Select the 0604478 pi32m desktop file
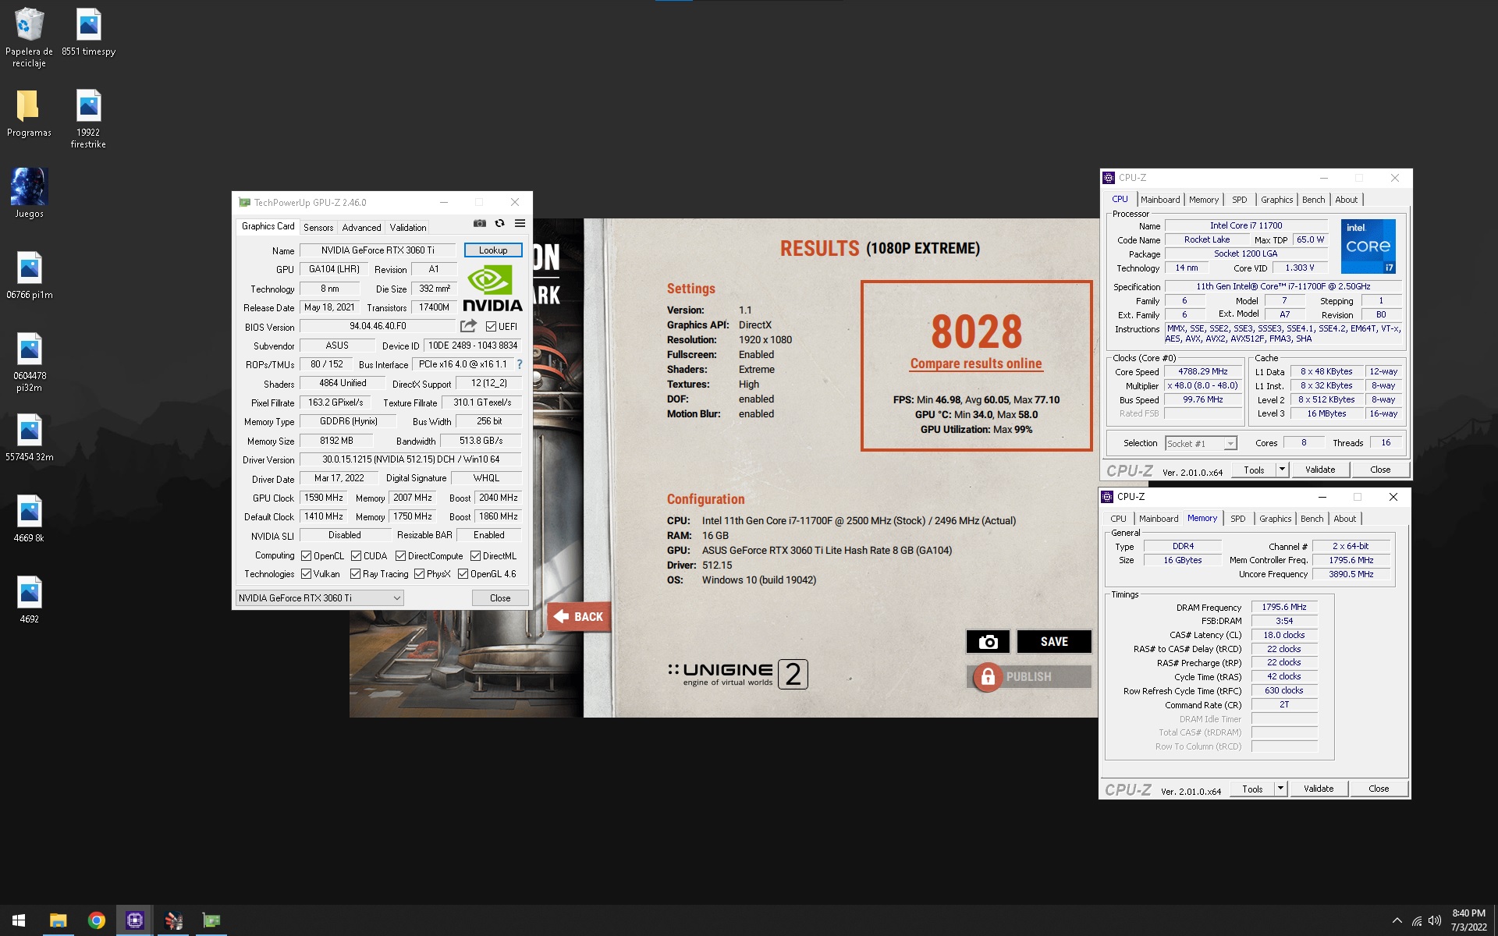The height and width of the screenshot is (936, 1498). point(29,362)
